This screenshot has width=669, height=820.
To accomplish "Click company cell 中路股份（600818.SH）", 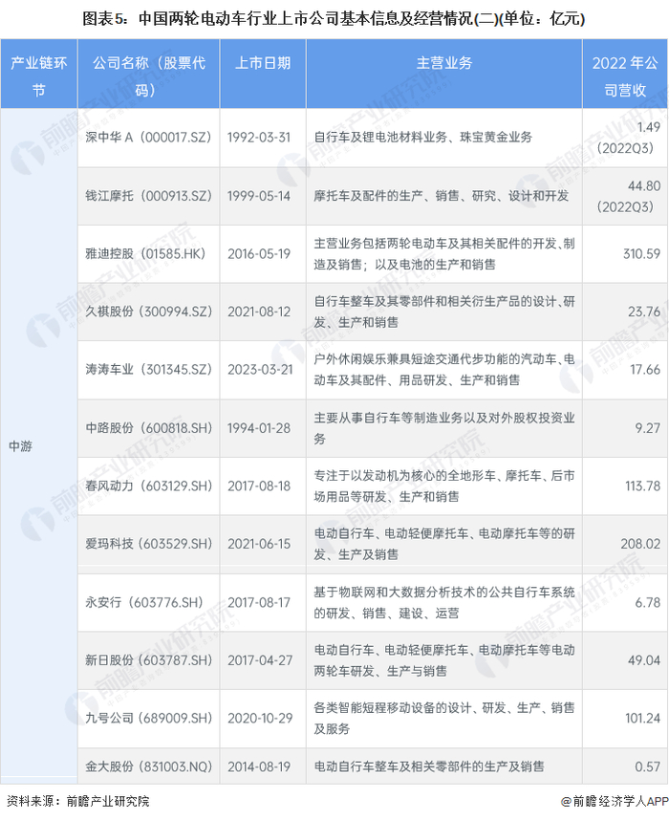I will [149, 428].
